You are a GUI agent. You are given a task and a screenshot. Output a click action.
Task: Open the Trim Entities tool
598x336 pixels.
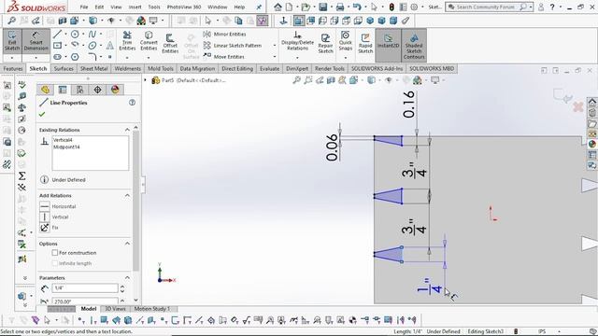[x=127, y=41]
